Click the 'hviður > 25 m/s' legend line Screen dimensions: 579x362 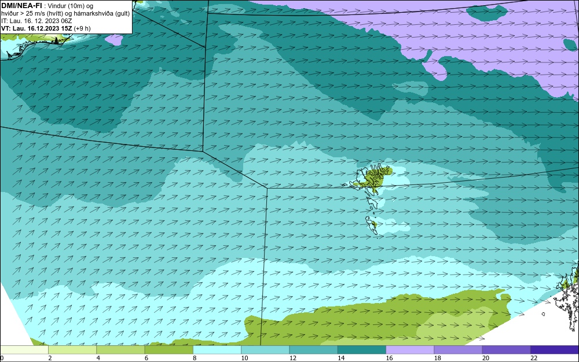[x=65, y=13]
